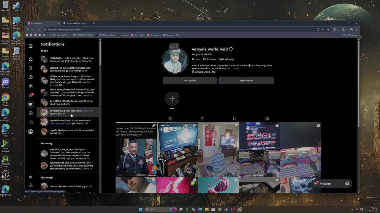The height and width of the screenshot is (213, 380).
Task: Open the Chrome three-dot menu
Action: coord(357,30)
